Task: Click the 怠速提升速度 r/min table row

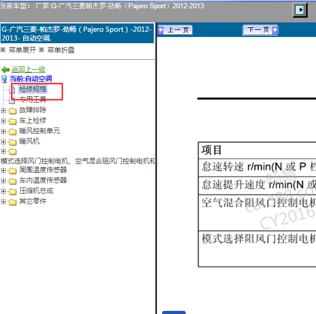Action: (x=257, y=185)
